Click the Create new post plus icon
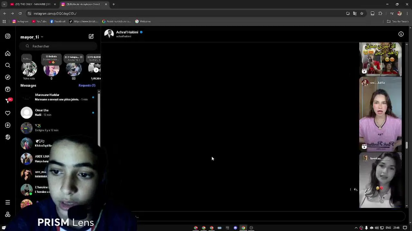 click(x=8, y=125)
